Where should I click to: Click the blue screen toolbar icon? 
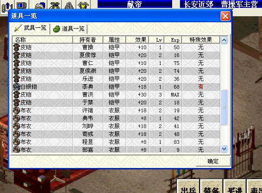[22, 5]
